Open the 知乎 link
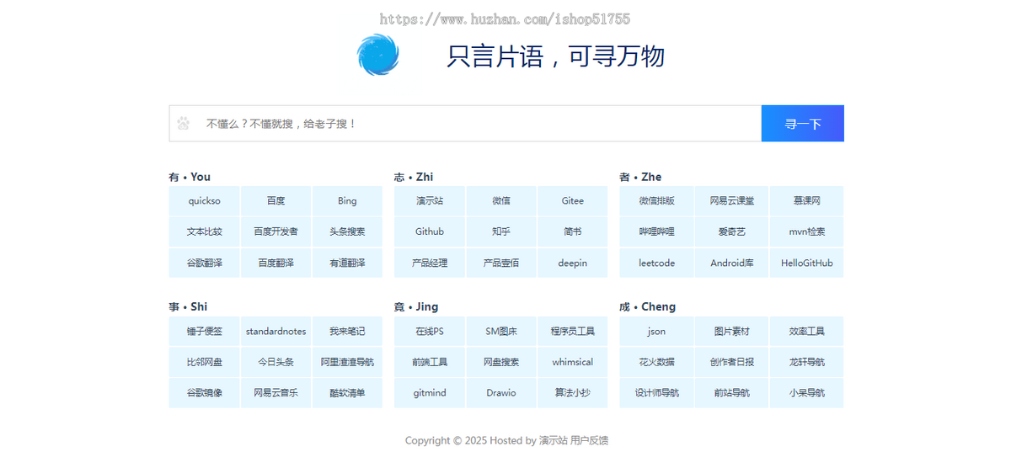This screenshot has width=1011, height=468. pyautogui.click(x=501, y=231)
